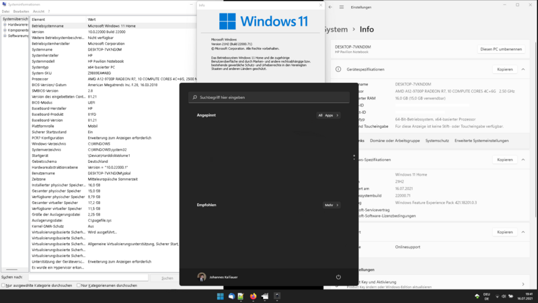The height and width of the screenshot is (303, 538).
Task: Collapse the Windows-Spezifikationen section chevron
Action: click(523, 160)
